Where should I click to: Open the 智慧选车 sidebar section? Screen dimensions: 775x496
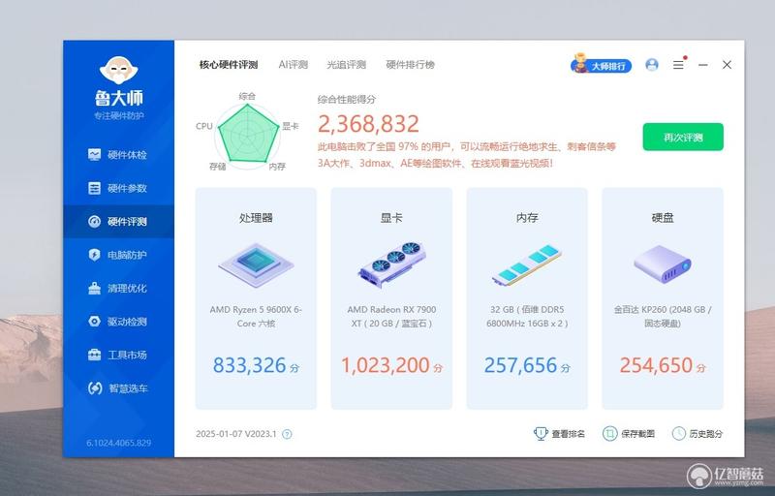point(117,388)
